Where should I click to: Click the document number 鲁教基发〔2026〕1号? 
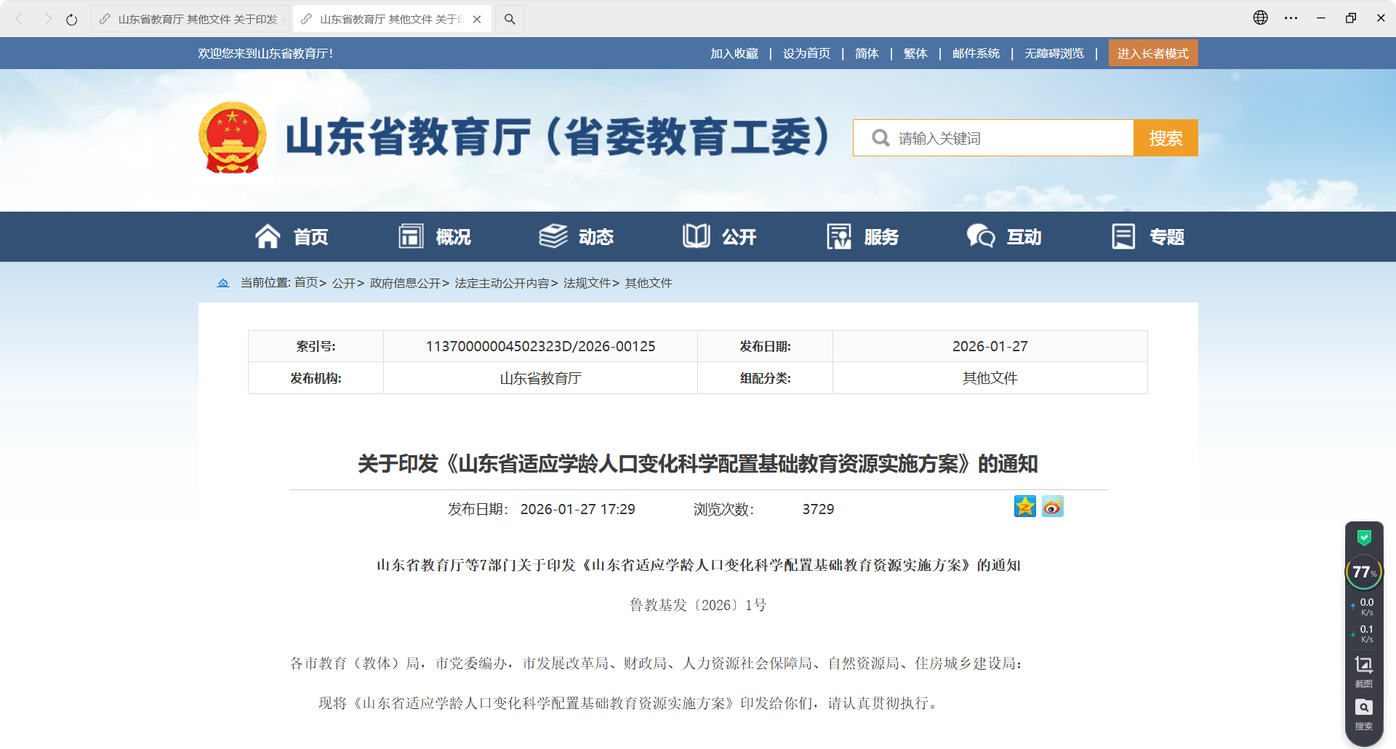698,605
